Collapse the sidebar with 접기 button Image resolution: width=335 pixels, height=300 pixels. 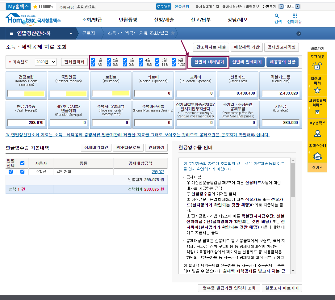pos(317,167)
